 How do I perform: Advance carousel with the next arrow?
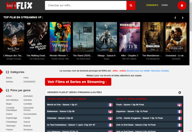click(183, 18)
